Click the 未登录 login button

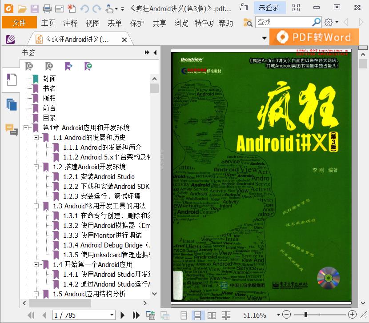click(x=270, y=8)
